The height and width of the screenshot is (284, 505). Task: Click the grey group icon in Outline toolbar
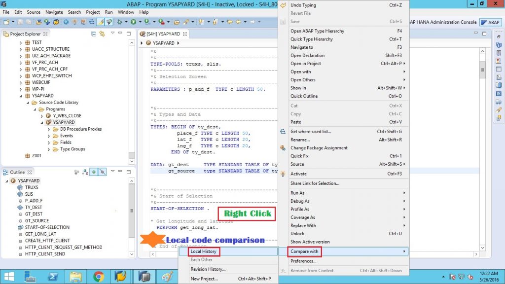(76, 172)
